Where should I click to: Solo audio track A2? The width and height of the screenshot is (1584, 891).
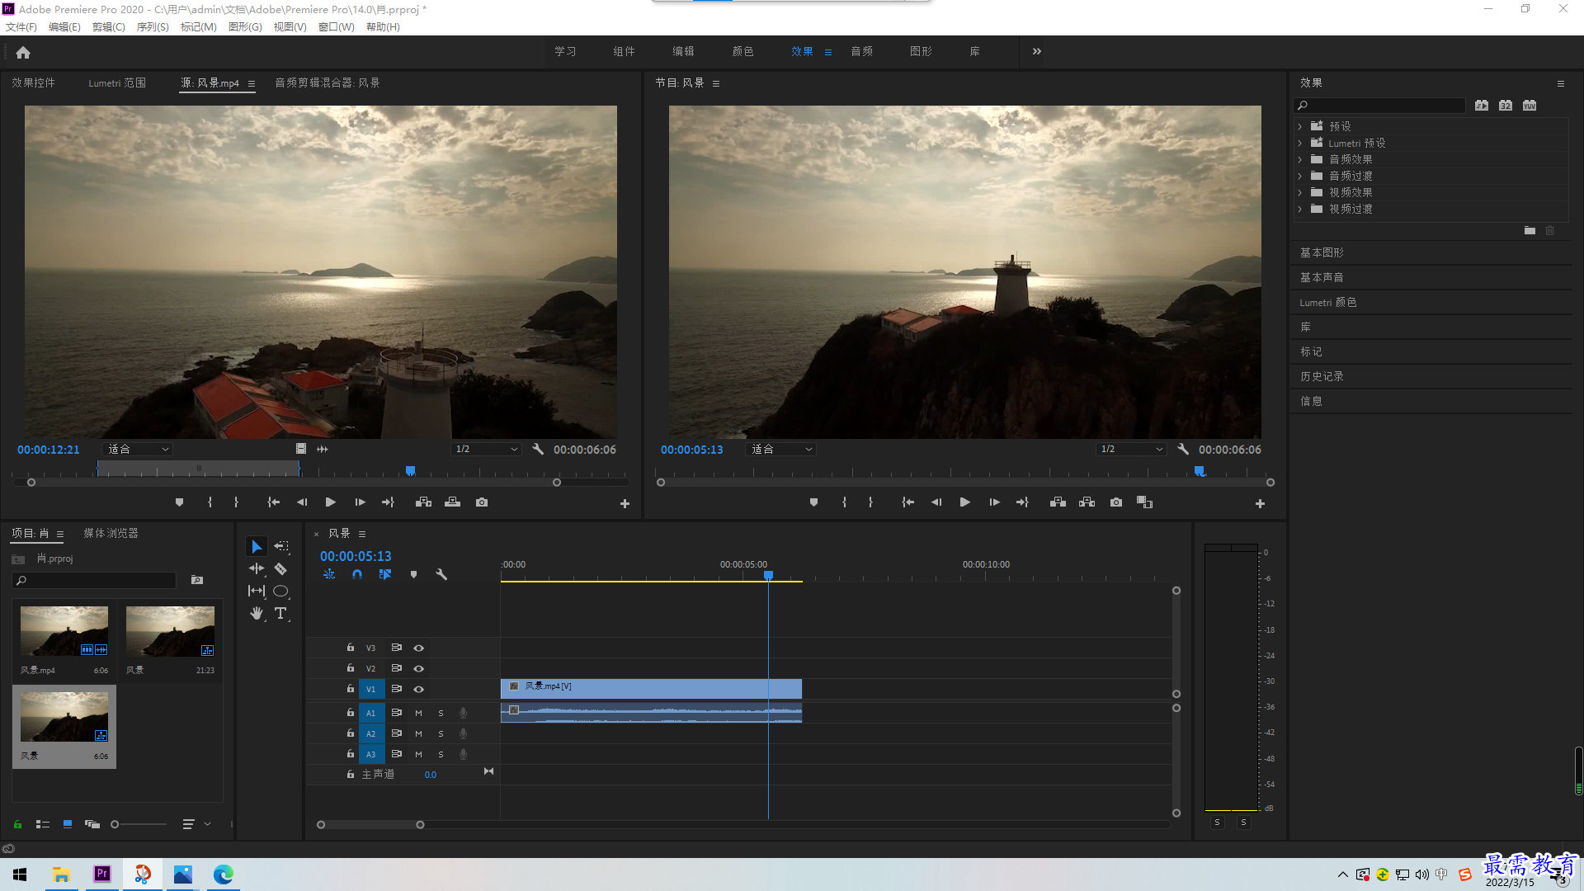441,733
